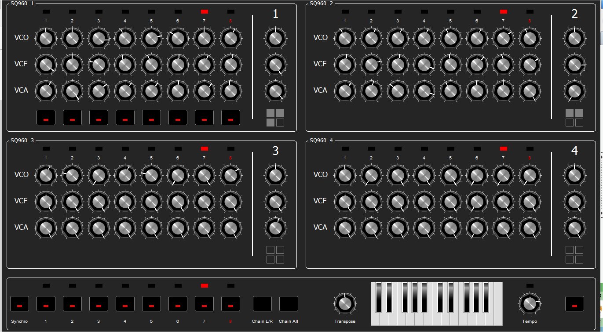This screenshot has height=332, width=603.
Task: Click SQ960 1 VCA knob for step 8
Action: (x=230, y=91)
